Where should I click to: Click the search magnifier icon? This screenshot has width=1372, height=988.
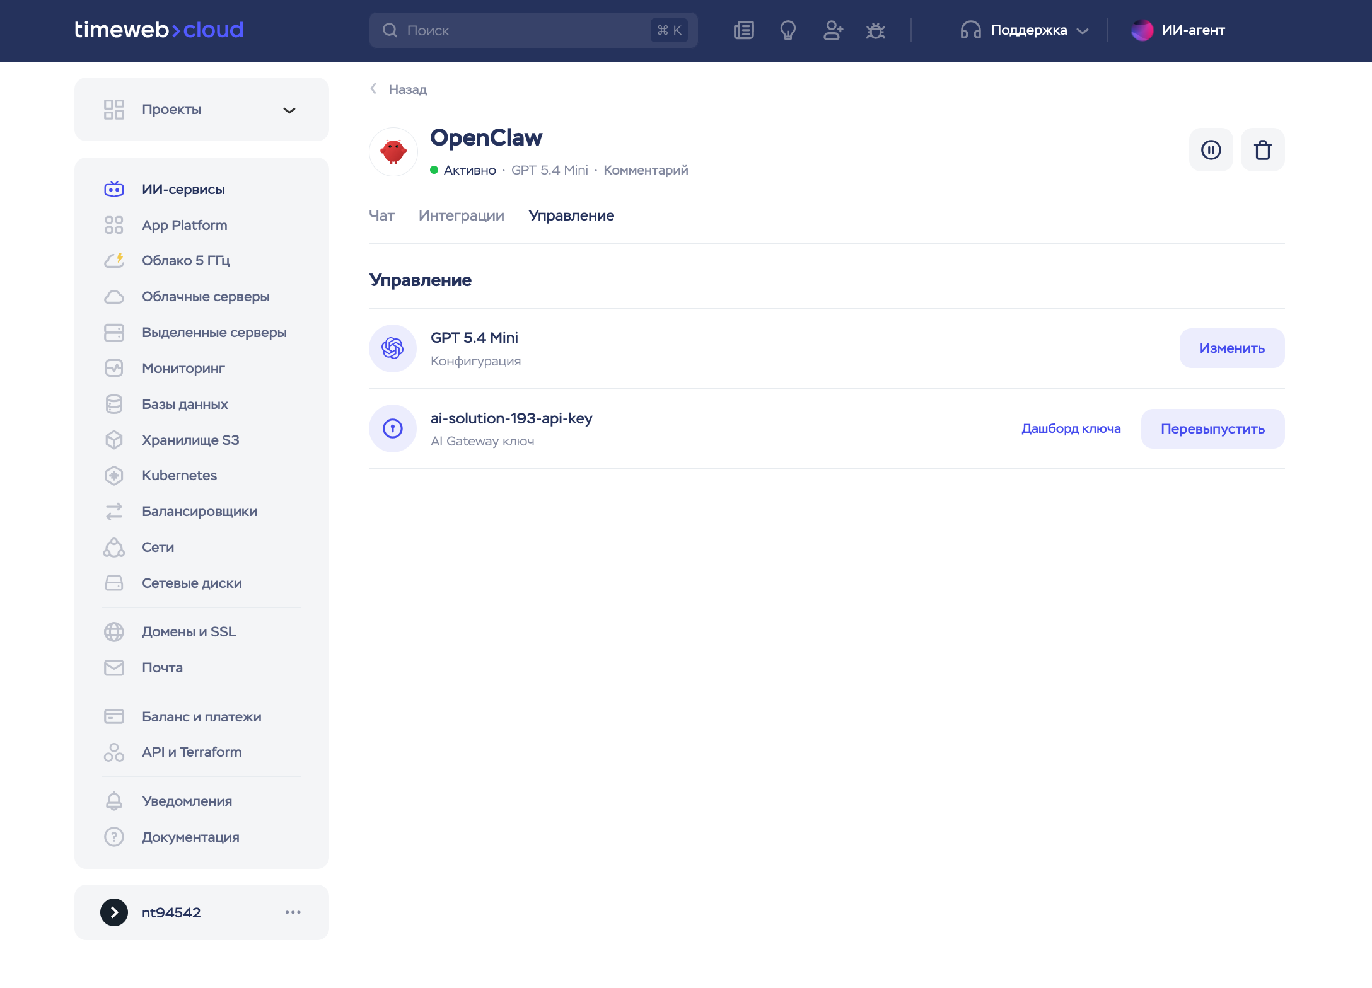pos(390,30)
